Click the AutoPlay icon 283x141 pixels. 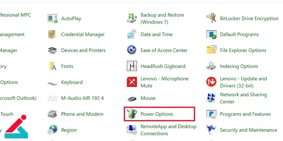52,19
